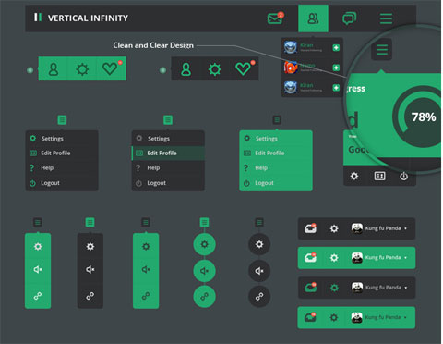Click green gear in dark Kung fu Panda bar

pos(334,288)
